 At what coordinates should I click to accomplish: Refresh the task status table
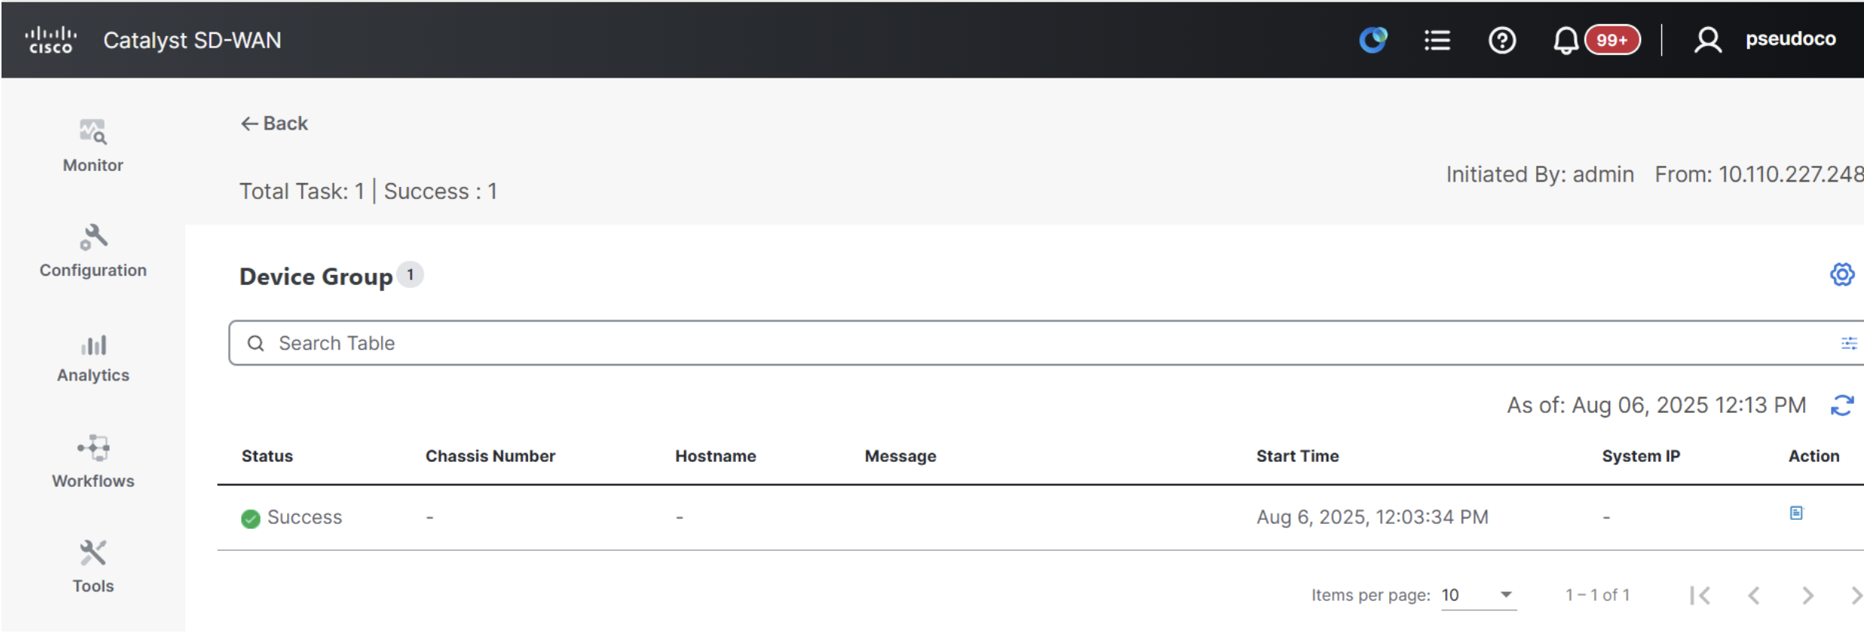click(x=1842, y=405)
